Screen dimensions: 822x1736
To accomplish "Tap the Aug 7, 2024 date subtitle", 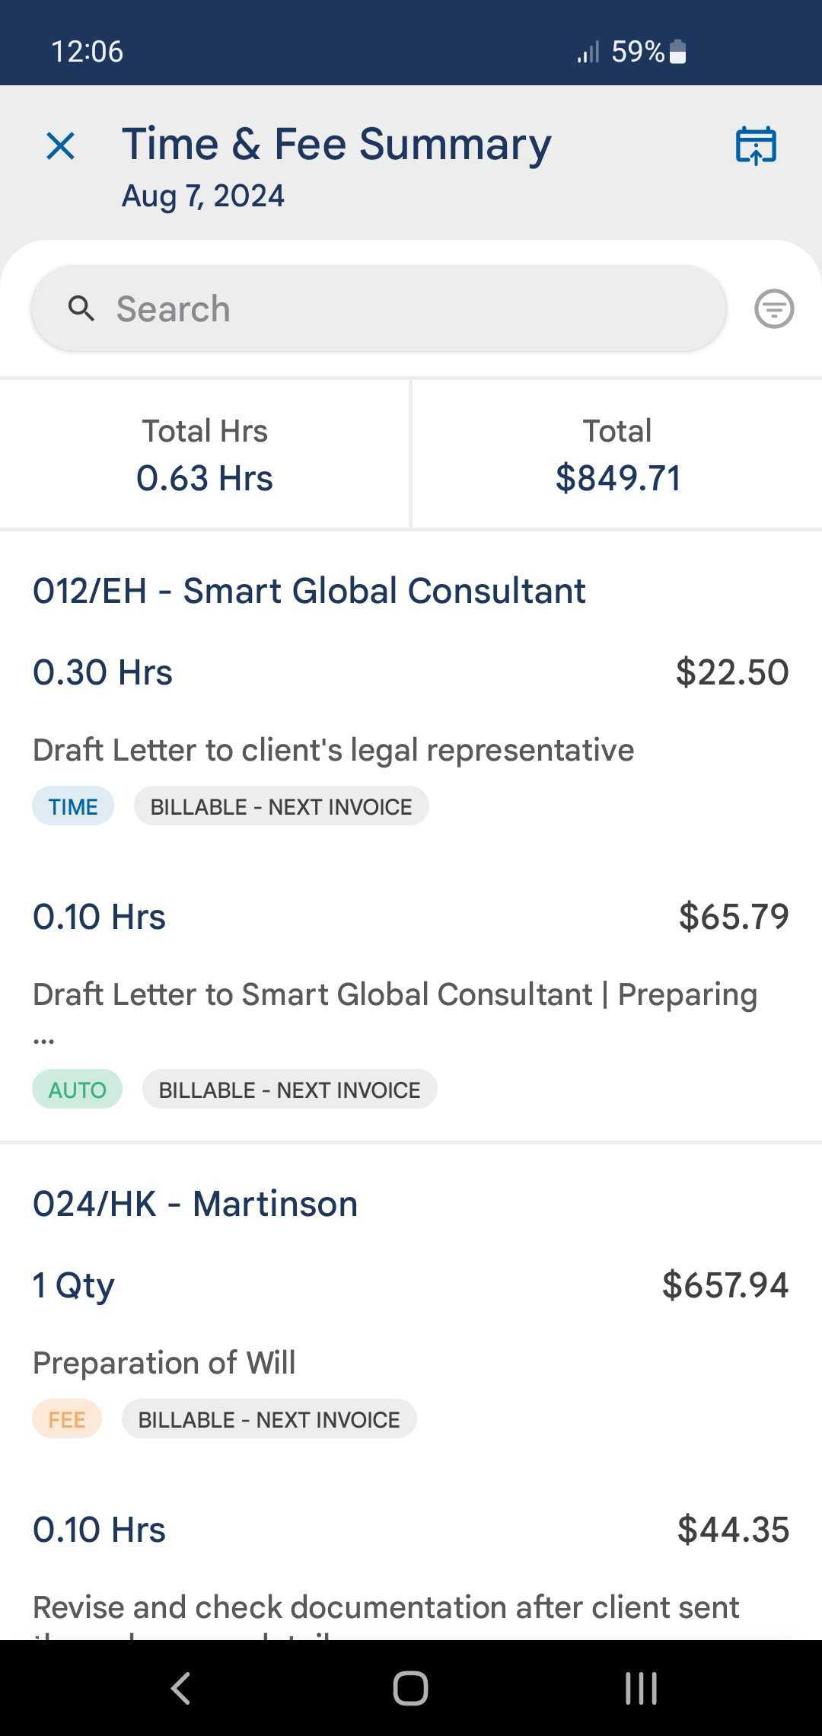I will pyautogui.click(x=203, y=196).
